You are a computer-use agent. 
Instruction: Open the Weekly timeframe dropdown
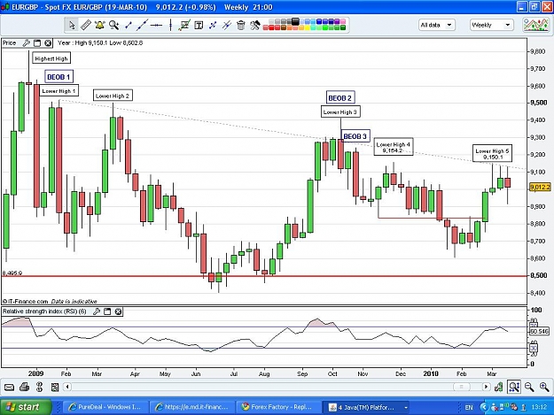(x=491, y=25)
